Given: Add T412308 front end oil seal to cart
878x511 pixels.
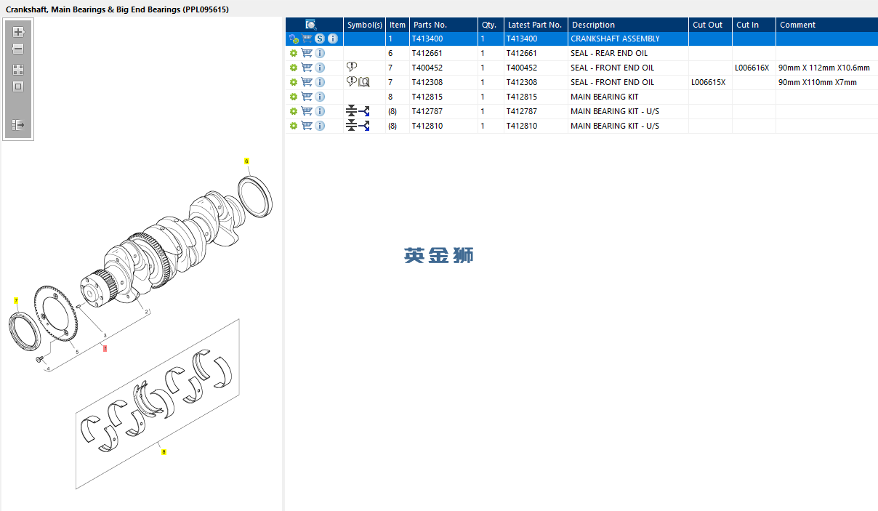Looking at the screenshot, I should click(x=307, y=82).
